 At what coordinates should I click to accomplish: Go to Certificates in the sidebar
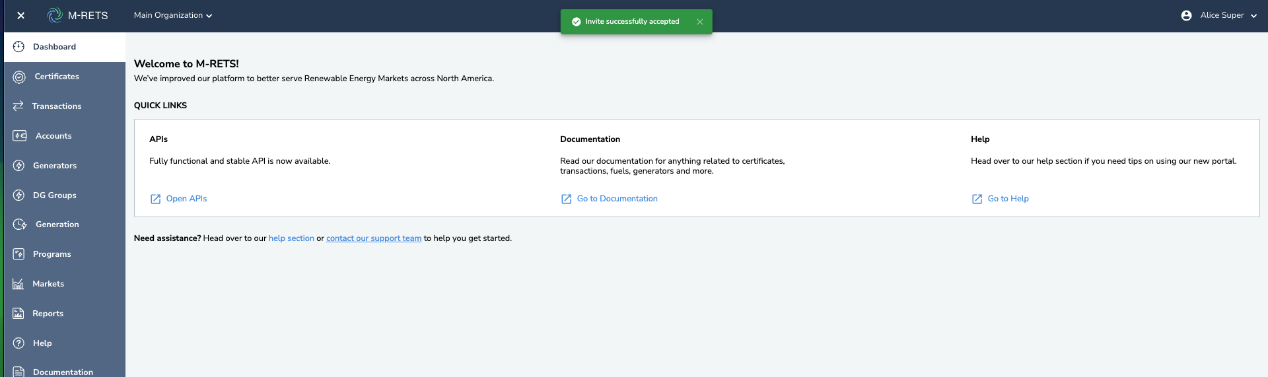click(65, 77)
